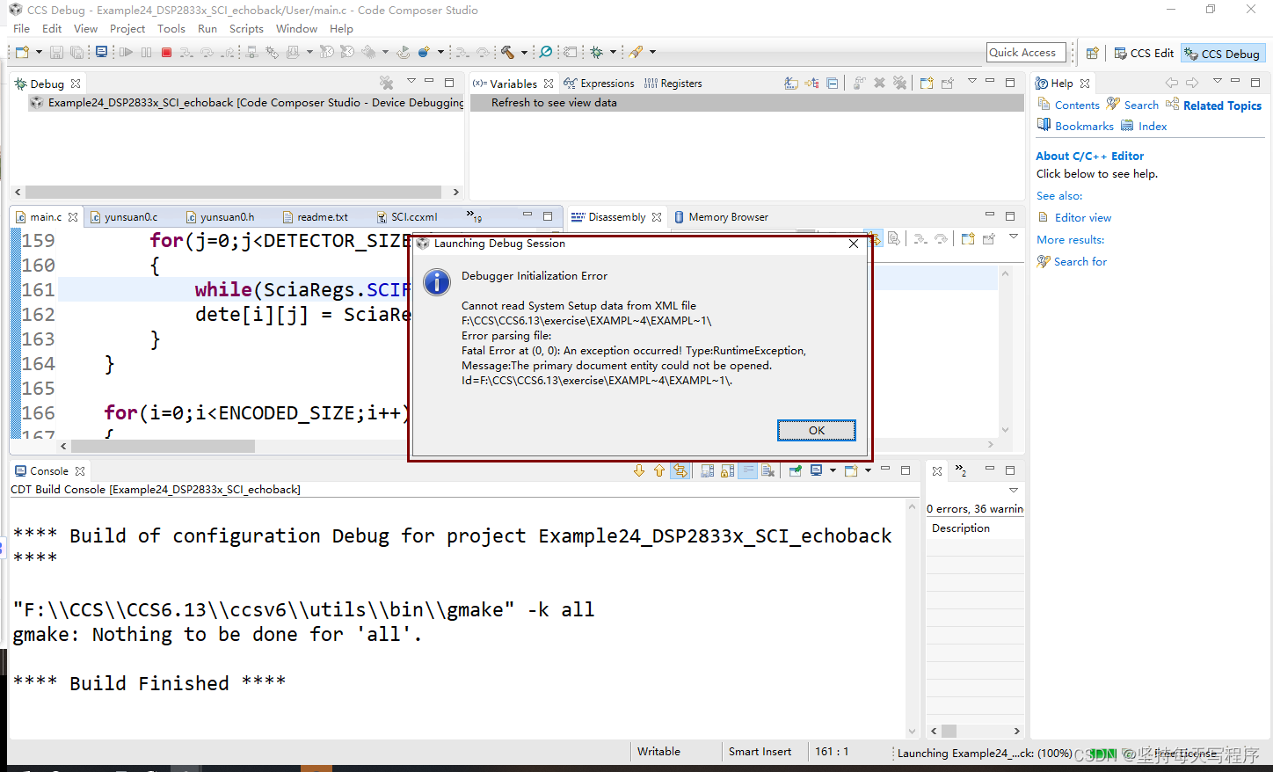Switch to Memory Browser tab
Screen dimensions: 1273x772
[721, 217]
